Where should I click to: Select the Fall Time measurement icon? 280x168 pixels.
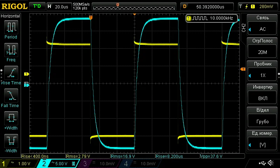[11, 95]
